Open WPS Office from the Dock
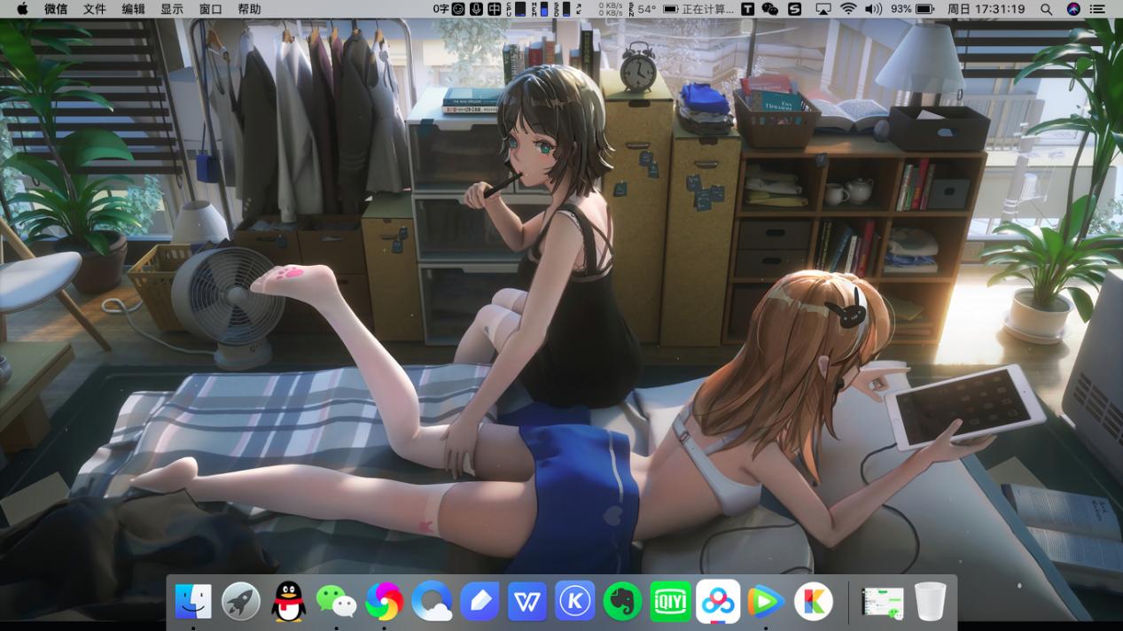 (x=527, y=600)
